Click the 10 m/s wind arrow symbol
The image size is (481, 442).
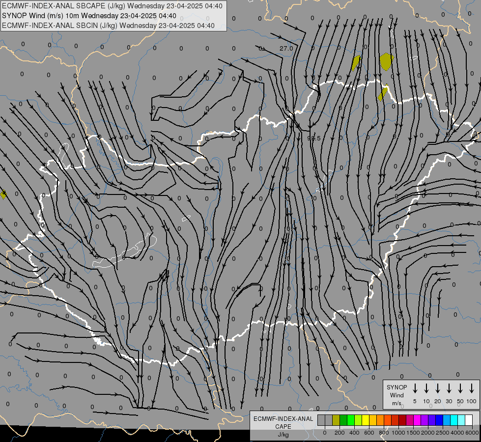426,388
